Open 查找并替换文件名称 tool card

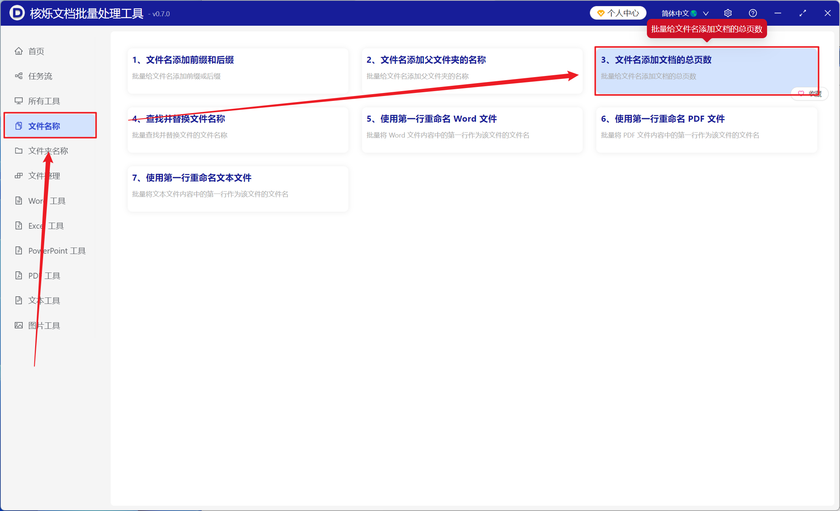pos(238,130)
